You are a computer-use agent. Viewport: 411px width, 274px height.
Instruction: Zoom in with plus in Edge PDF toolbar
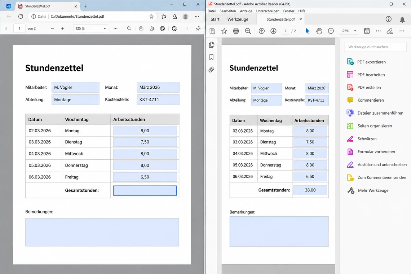click(63, 28)
